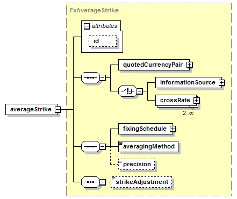Expand the informationSource element
The width and height of the screenshot is (237, 199).
click(x=221, y=82)
